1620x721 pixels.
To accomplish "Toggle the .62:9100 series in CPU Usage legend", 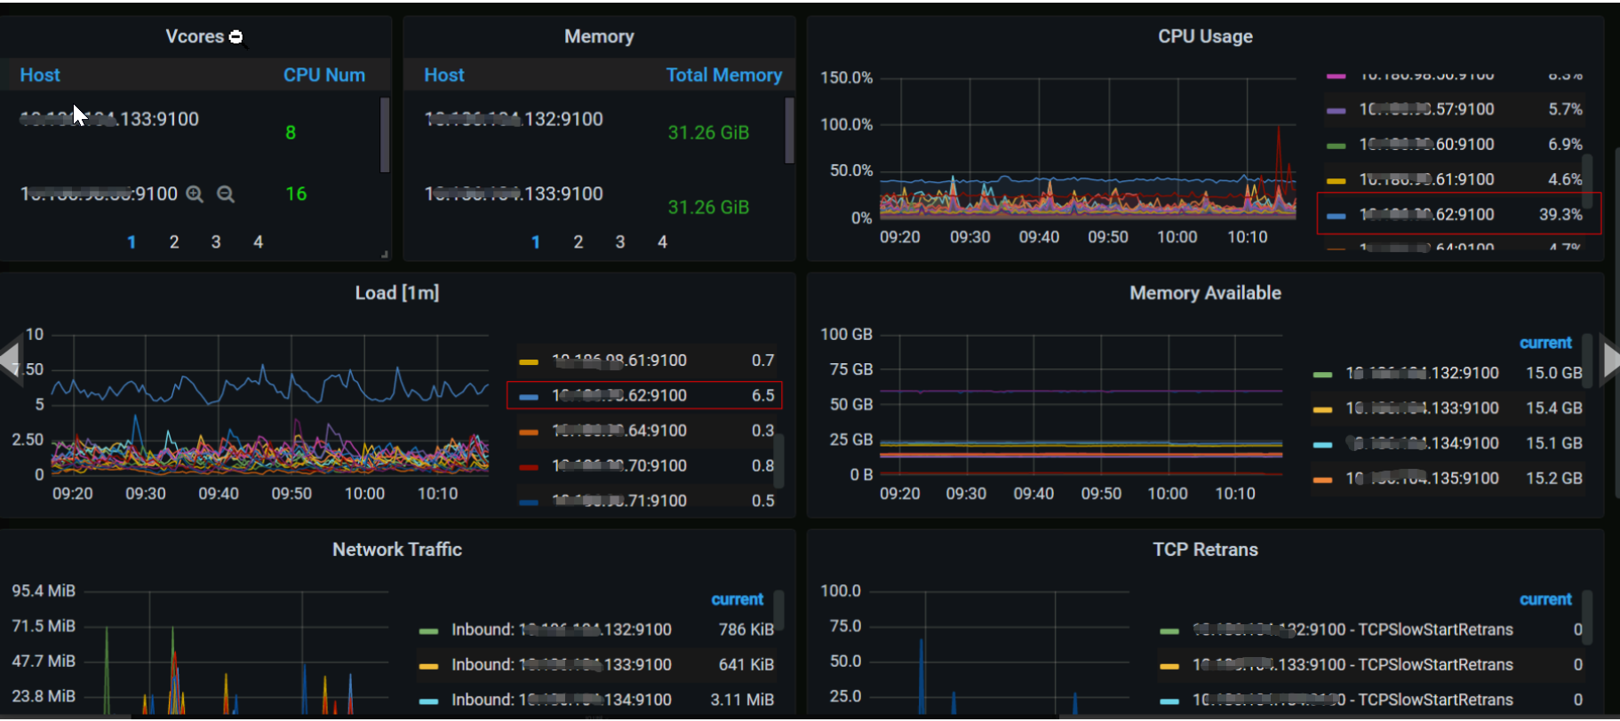I will 1425,215.
